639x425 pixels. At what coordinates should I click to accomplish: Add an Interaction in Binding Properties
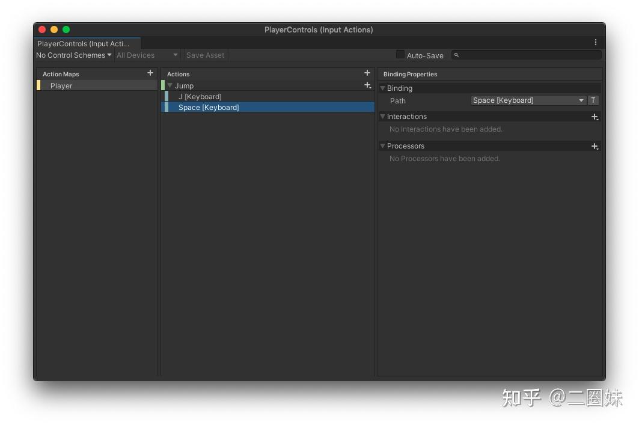(x=595, y=117)
